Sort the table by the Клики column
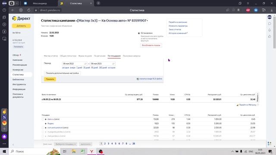Viewport: 276px width, 155px height. (x=172, y=115)
